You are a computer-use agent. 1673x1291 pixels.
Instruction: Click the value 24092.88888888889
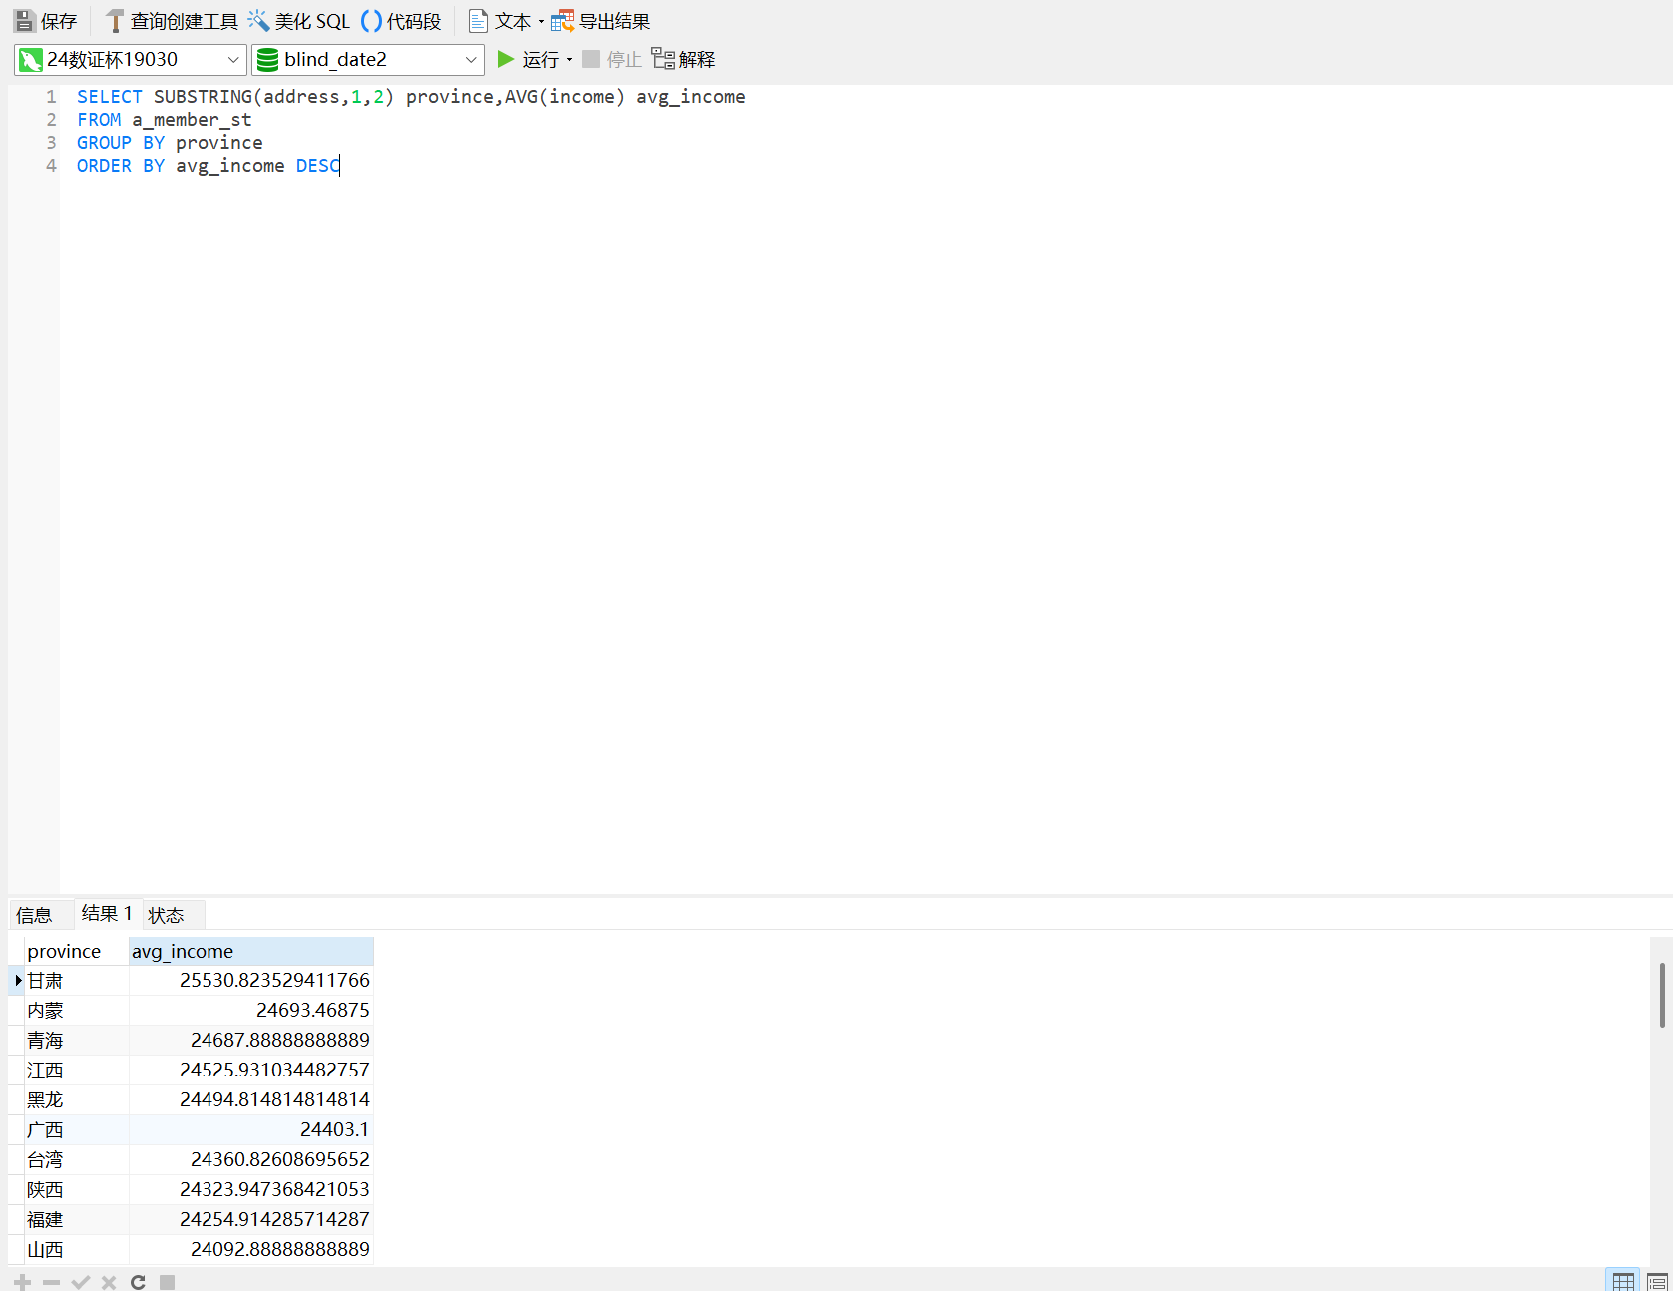(x=280, y=1250)
